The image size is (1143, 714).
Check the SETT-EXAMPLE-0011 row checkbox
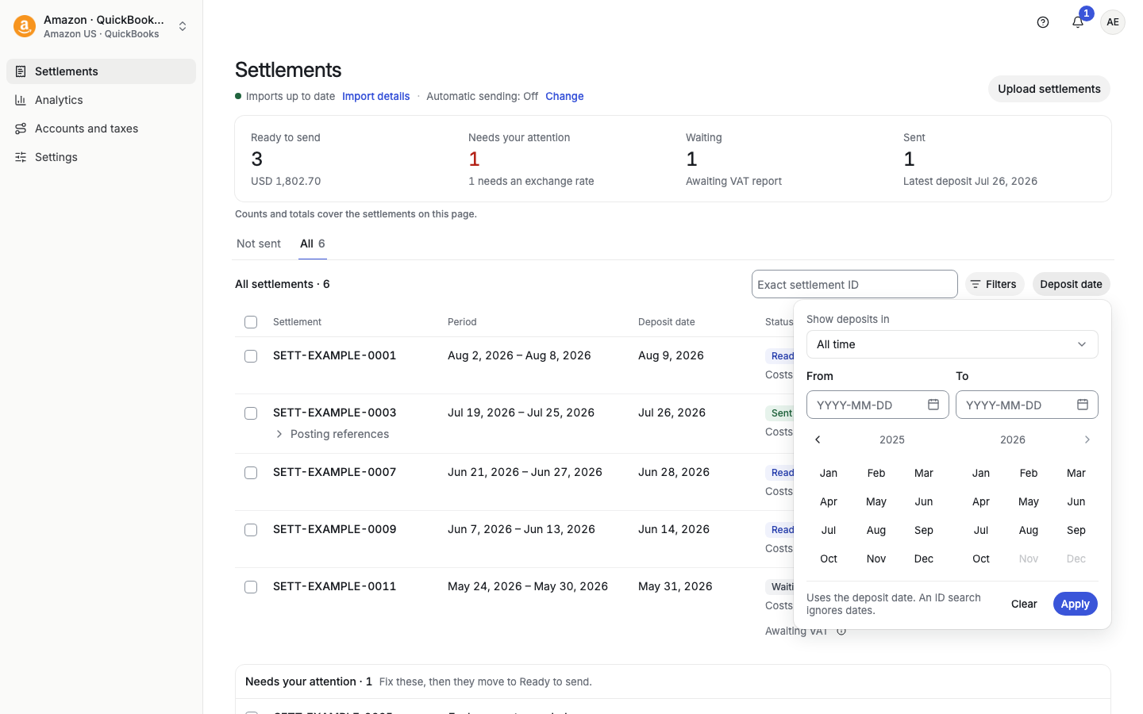click(x=251, y=587)
